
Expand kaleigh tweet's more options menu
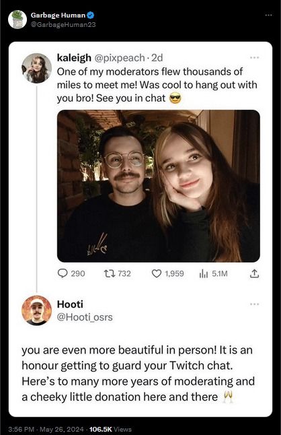click(x=254, y=58)
